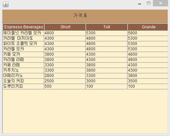Click Grande price 4800 in 카라멜 라떼 row
This screenshot has width=170, height=136.
click(148, 60)
